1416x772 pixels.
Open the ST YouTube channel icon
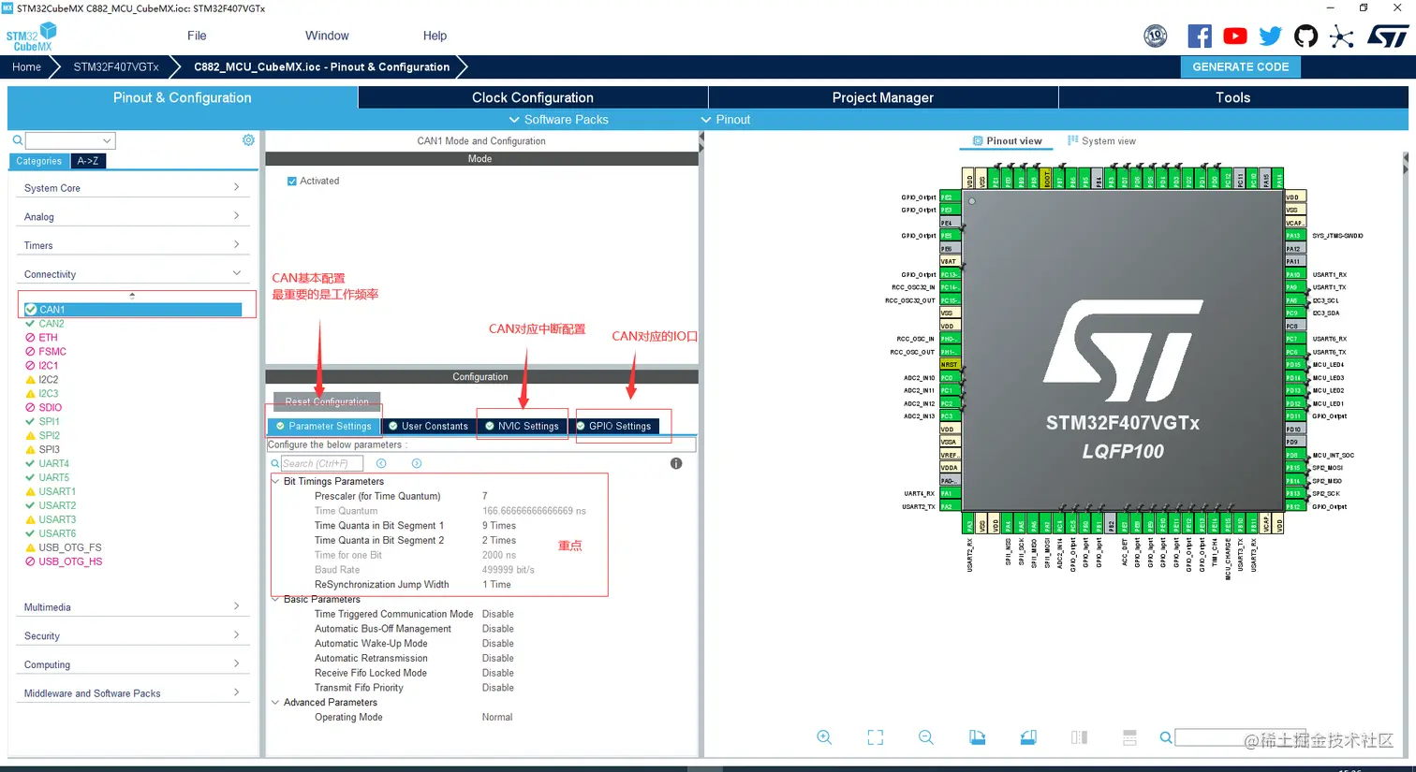(1235, 36)
